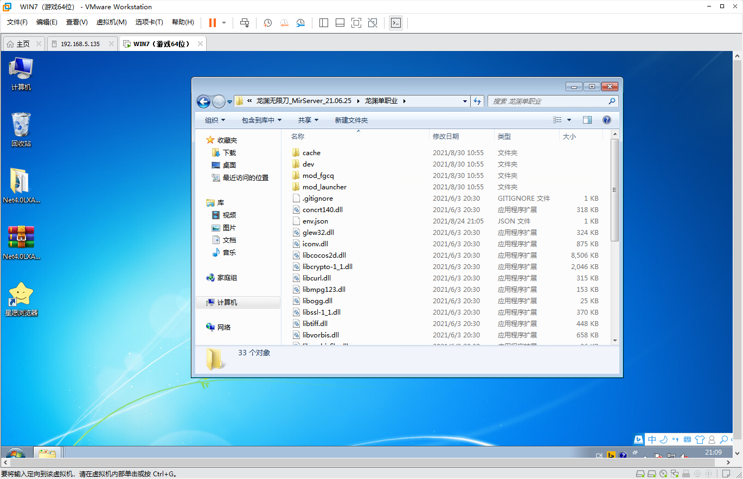Viewport: 743px width, 479px height.
Task: Pause the virtual machine
Action: click(x=212, y=23)
